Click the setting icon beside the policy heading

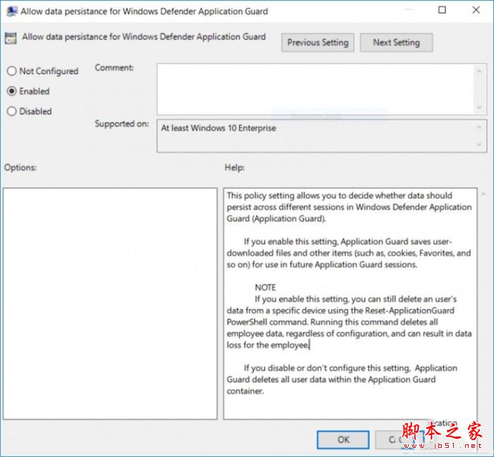click(11, 38)
